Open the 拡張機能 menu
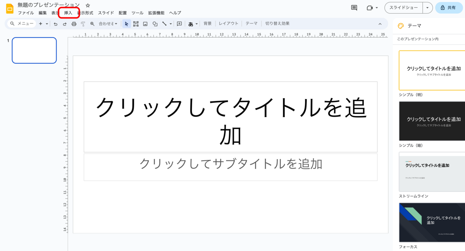The height and width of the screenshot is (251, 465). [156, 13]
